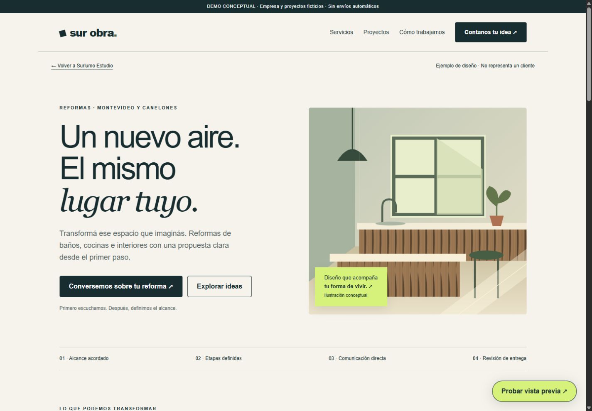Click the green Diseño que acompaña caption card

(351, 286)
